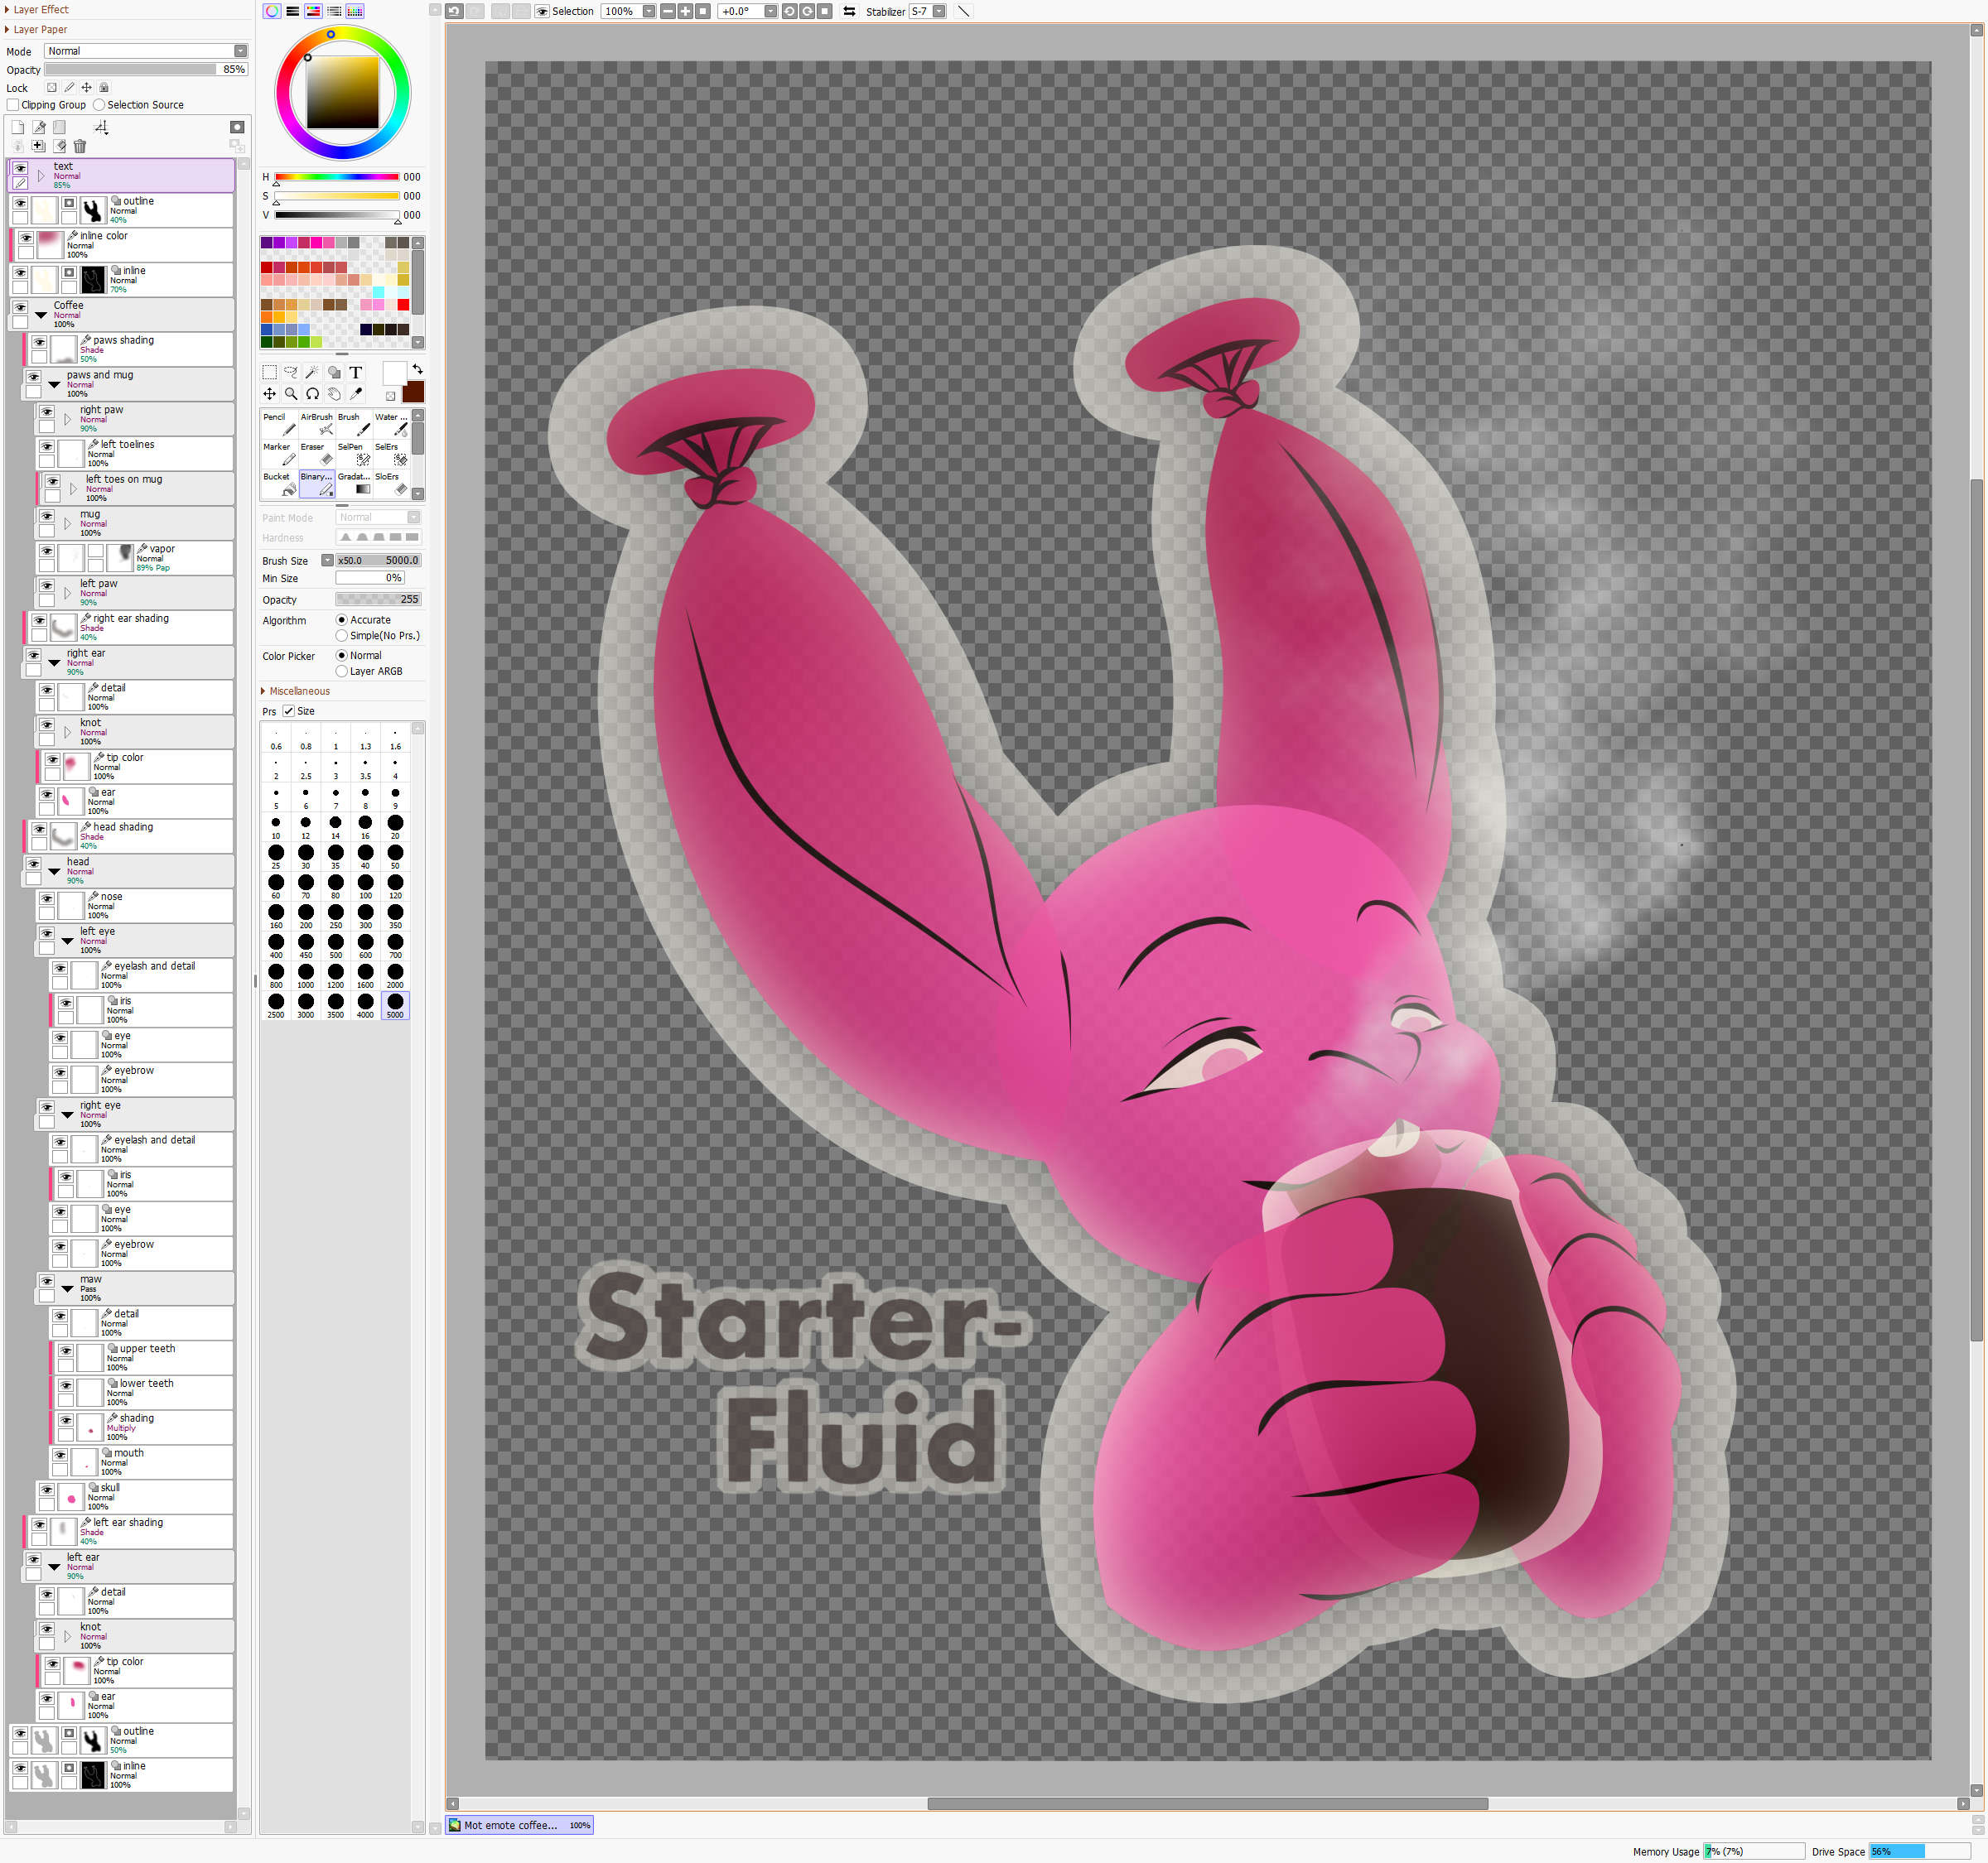Screen dimensions: 1988x1863
Task: Select the Text tool icon
Action: coord(355,372)
